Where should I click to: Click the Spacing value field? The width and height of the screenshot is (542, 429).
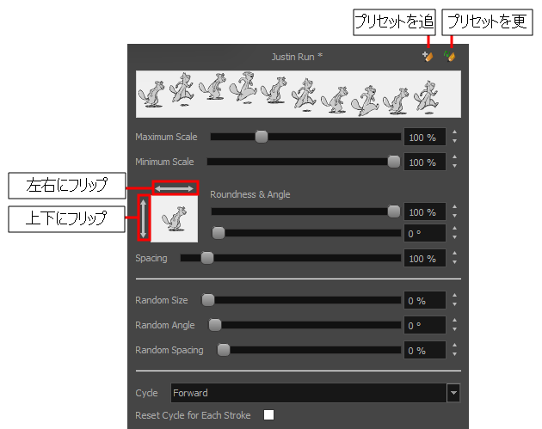[425, 259]
